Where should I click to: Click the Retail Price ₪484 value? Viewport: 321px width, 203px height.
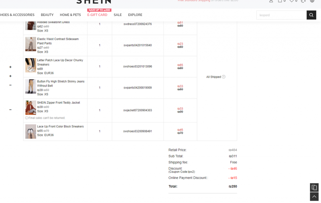coord(233,150)
